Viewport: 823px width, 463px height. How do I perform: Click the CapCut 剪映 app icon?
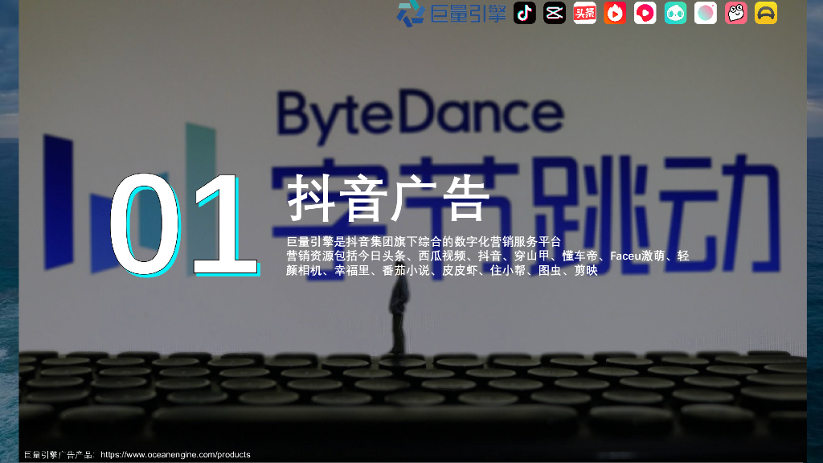tap(555, 13)
